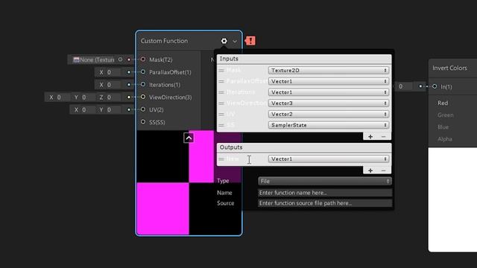Collapse node via chevron next to gear
Screen dimensions: 477x268
(235, 41)
